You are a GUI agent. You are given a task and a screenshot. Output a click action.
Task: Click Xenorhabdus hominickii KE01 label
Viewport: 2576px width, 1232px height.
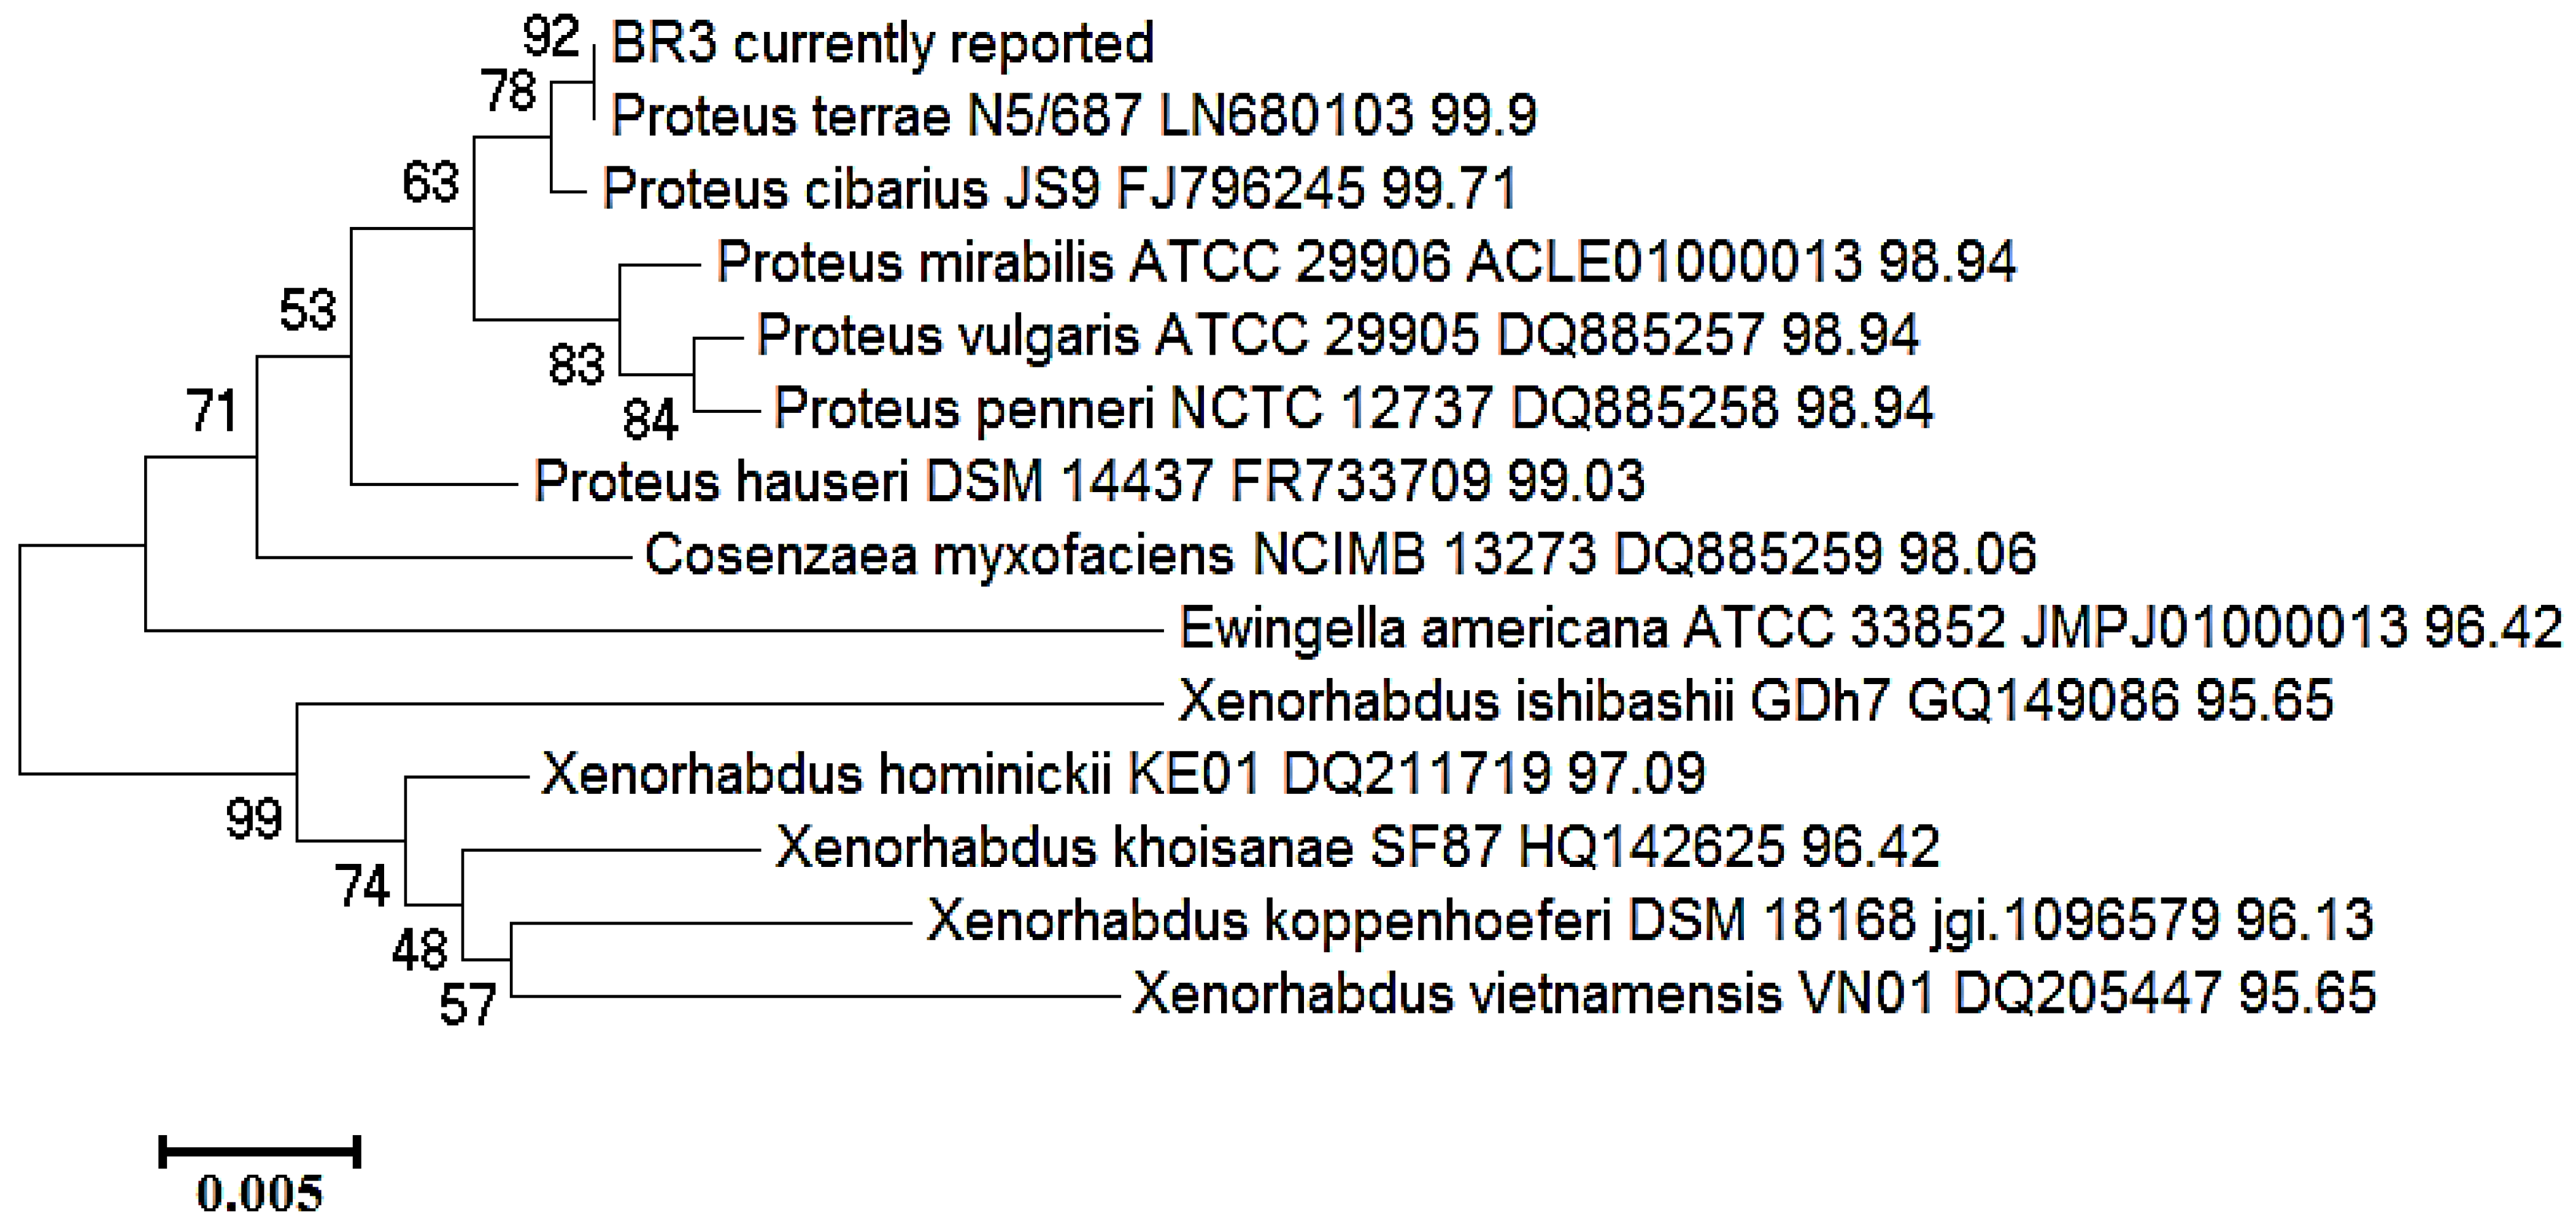pyautogui.click(x=1123, y=774)
